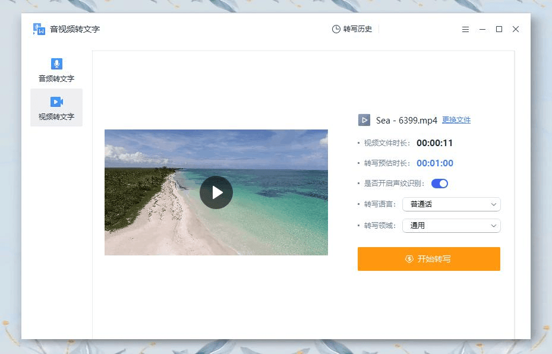Disable 声纹识别 voice recognition toggle
The image size is (552, 354).
pyautogui.click(x=440, y=184)
